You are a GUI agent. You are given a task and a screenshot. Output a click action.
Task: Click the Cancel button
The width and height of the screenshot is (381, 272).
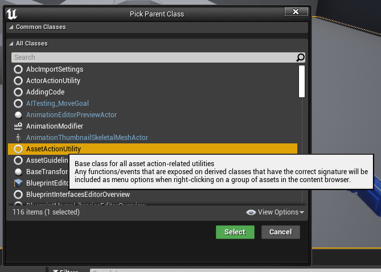pyautogui.click(x=281, y=232)
